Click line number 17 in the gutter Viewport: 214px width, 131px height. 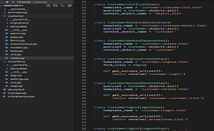(84, 4)
